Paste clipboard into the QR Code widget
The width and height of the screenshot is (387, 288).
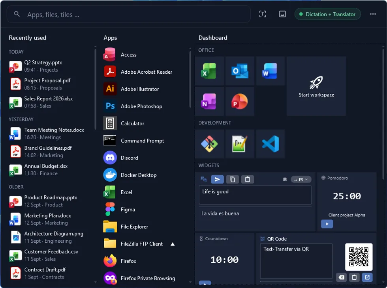pyautogui.click(x=354, y=277)
